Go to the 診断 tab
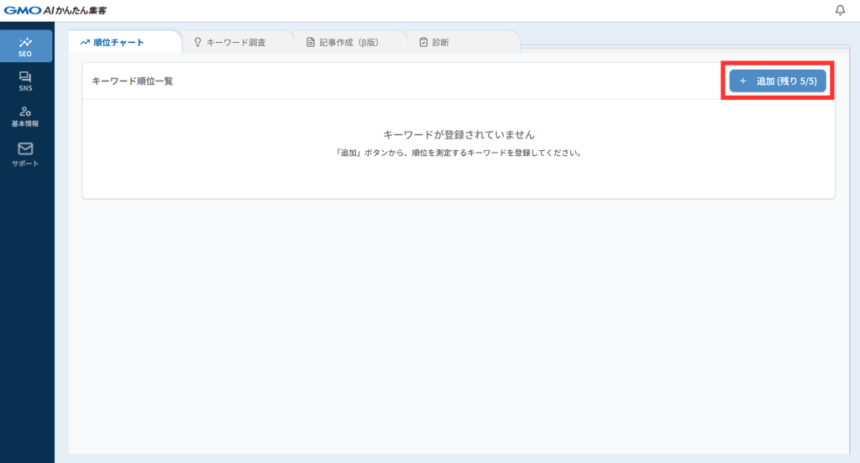This screenshot has height=463, width=860. 440,42
